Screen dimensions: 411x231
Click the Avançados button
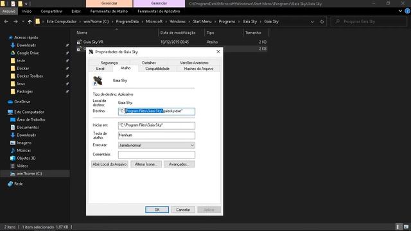[179, 164]
